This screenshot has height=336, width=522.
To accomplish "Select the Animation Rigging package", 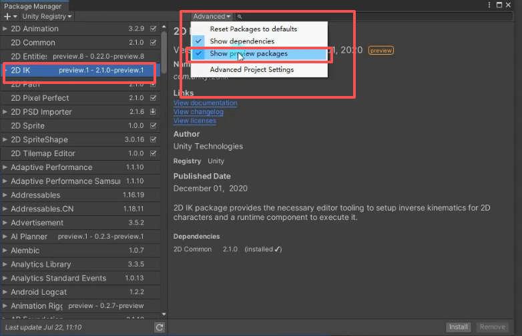I will coord(81,306).
